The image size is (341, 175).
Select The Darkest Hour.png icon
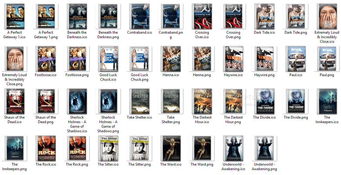[233, 101]
